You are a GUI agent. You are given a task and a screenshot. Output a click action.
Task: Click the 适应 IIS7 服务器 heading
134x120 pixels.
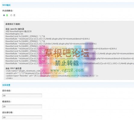click(x=14, y=68)
